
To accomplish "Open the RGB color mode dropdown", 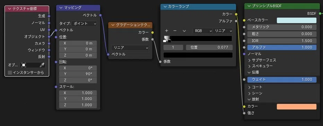I will pos(202,31).
